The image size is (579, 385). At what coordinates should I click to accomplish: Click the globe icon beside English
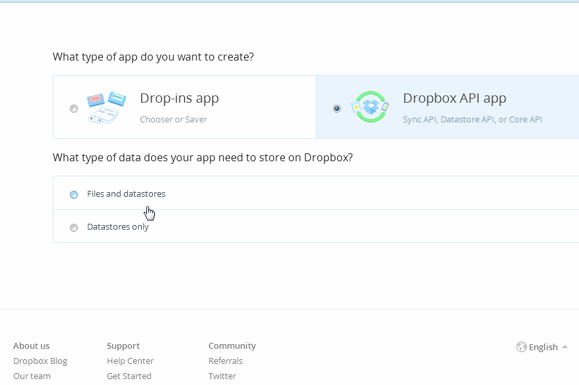(522, 347)
